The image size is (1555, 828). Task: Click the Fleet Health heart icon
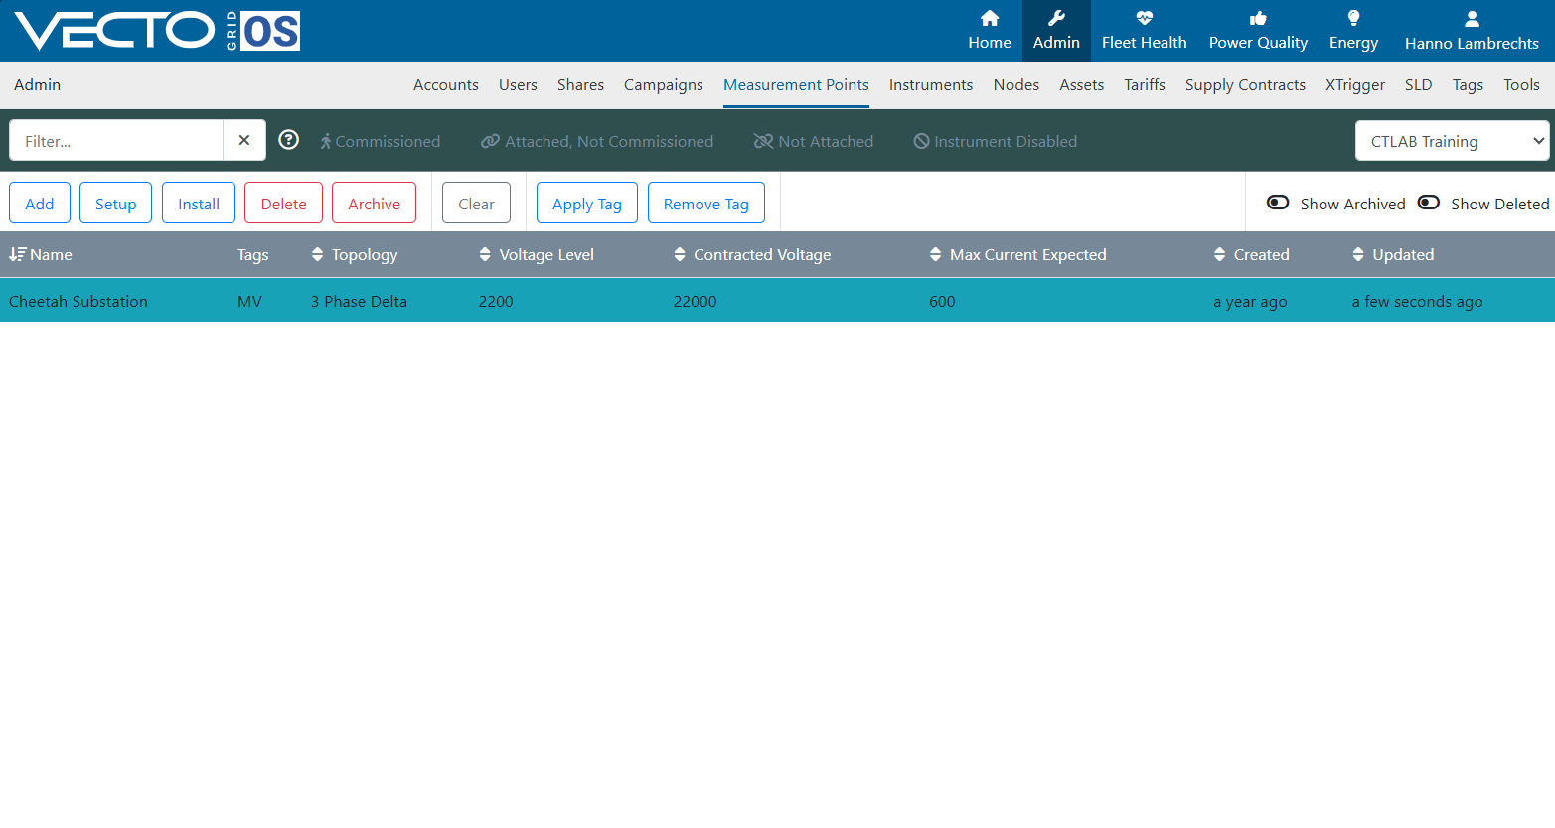tap(1145, 18)
